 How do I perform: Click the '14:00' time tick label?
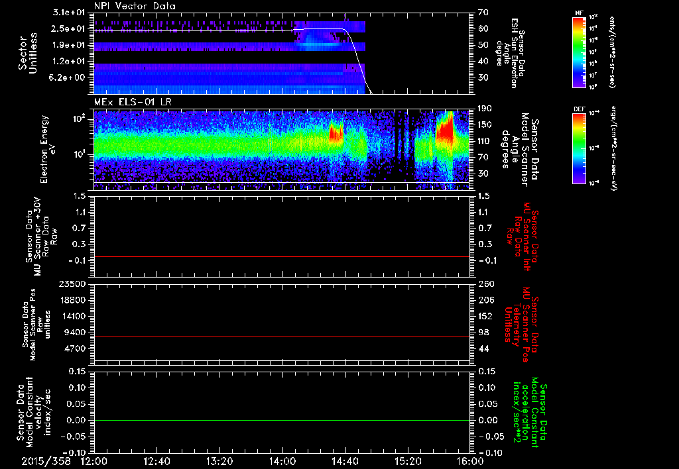[x=282, y=461]
